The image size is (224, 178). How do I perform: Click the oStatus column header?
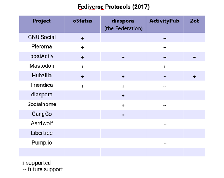pos(83,21)
